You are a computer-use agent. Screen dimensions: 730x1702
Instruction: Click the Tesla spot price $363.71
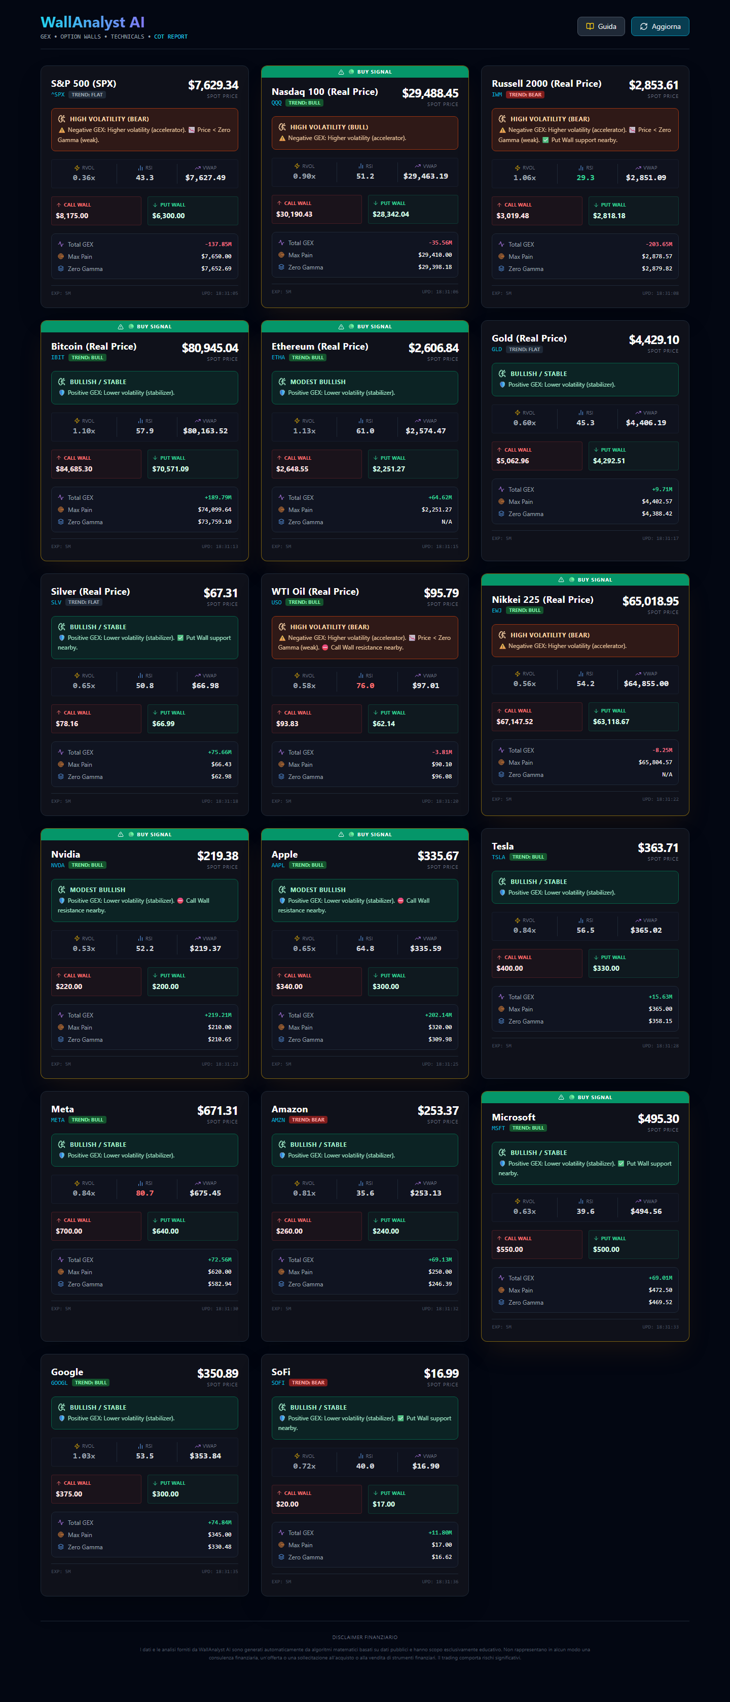pos(658,847)
